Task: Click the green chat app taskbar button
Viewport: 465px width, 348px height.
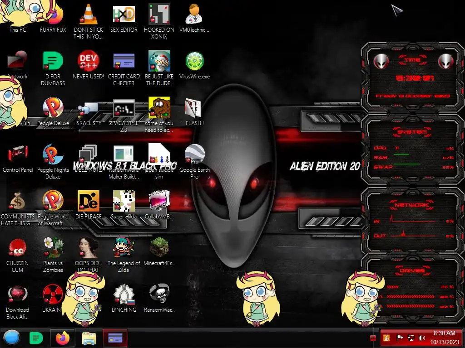Action: (x=36, y=338)
